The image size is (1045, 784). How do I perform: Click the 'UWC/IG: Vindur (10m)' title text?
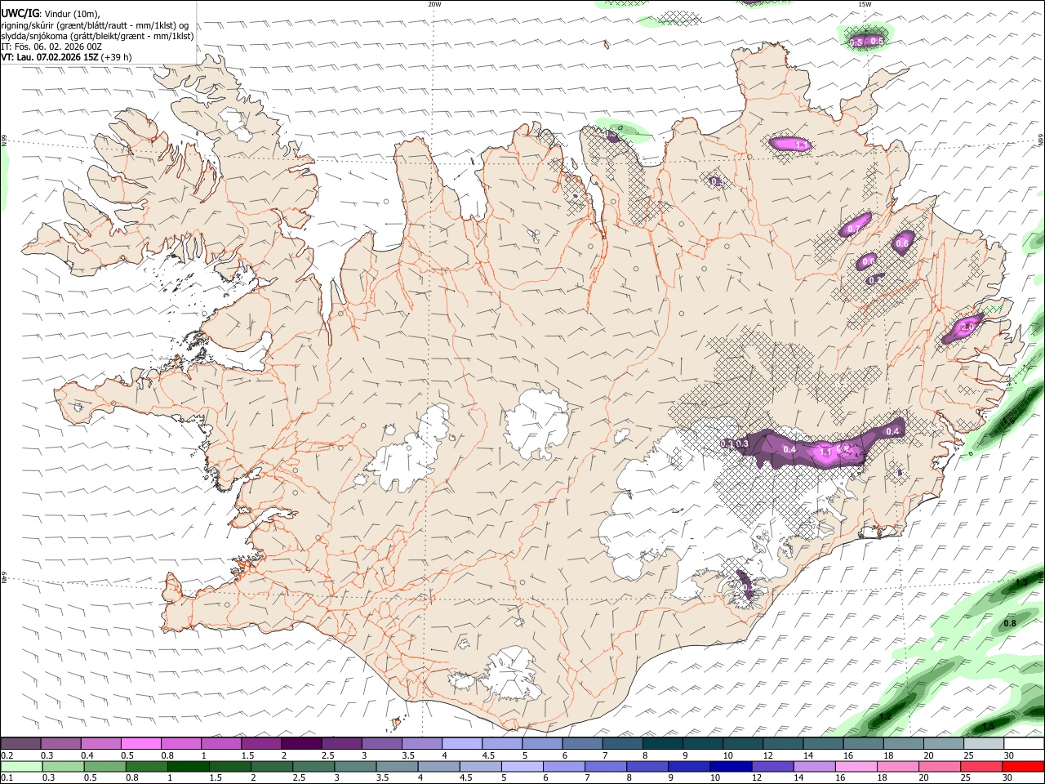click(x=51, y=14)
